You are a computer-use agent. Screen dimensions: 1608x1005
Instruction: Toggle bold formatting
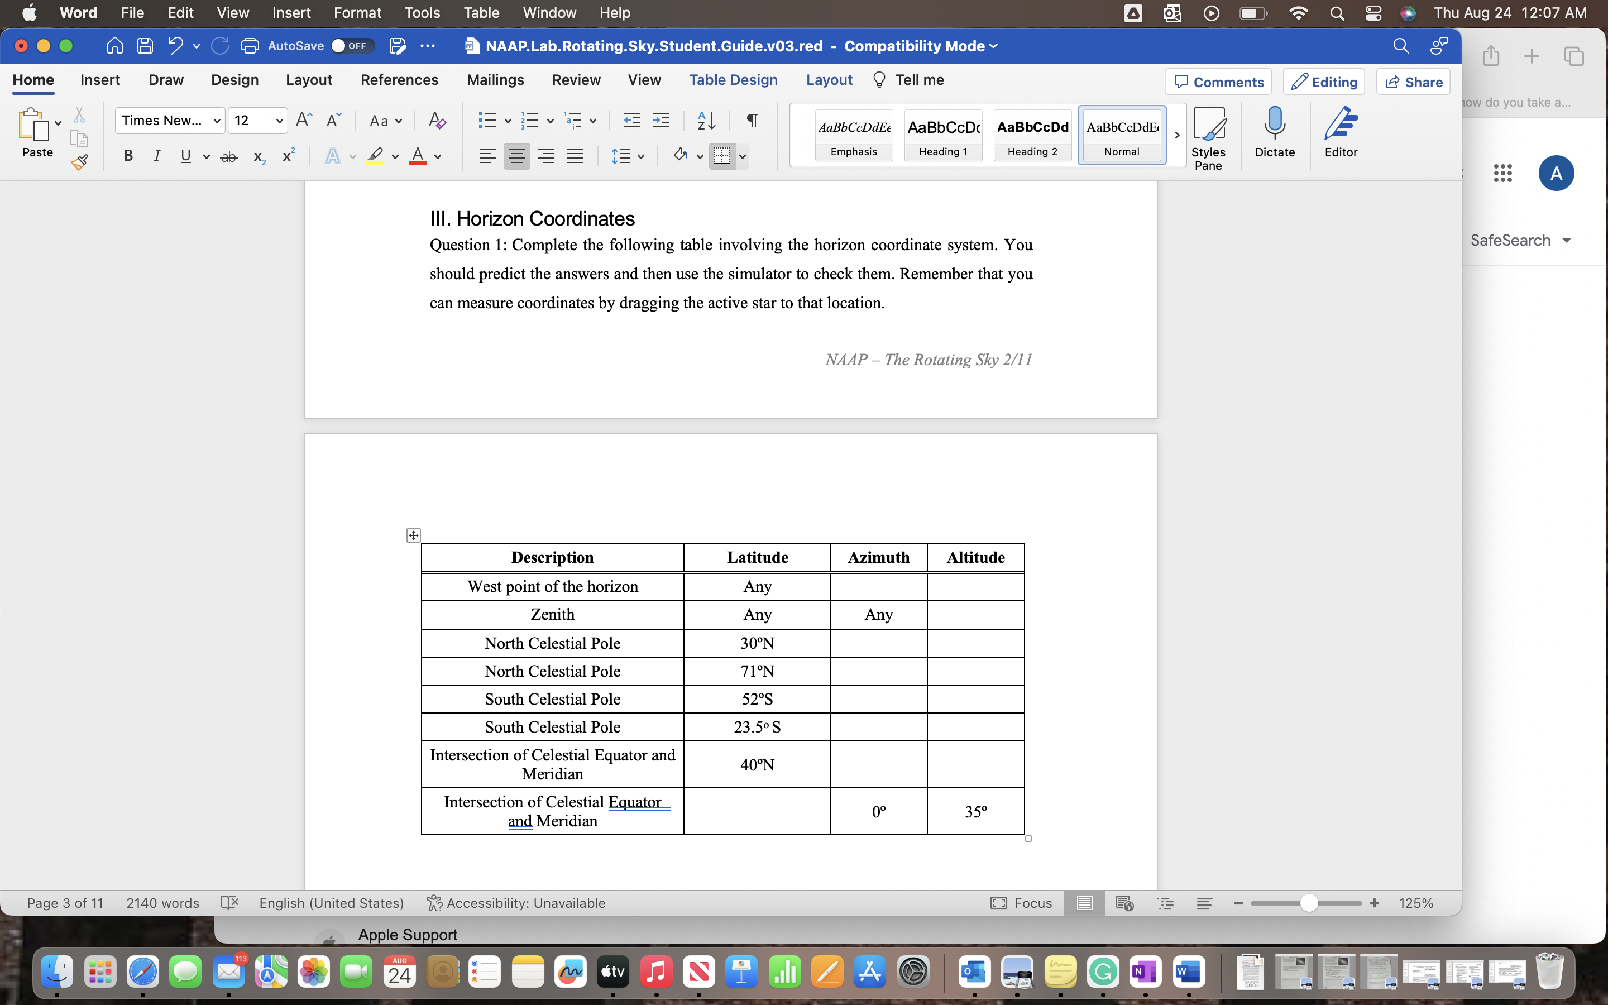coord(128,156)
